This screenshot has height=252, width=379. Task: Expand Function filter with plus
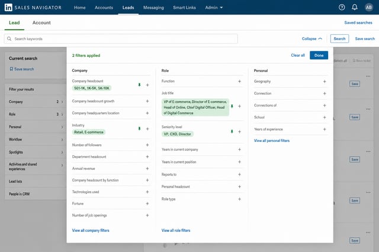(239, 82)
